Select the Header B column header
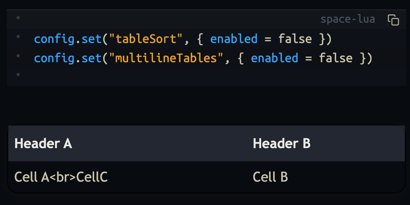This screenshot has width=410, height=205. [281, 144]
